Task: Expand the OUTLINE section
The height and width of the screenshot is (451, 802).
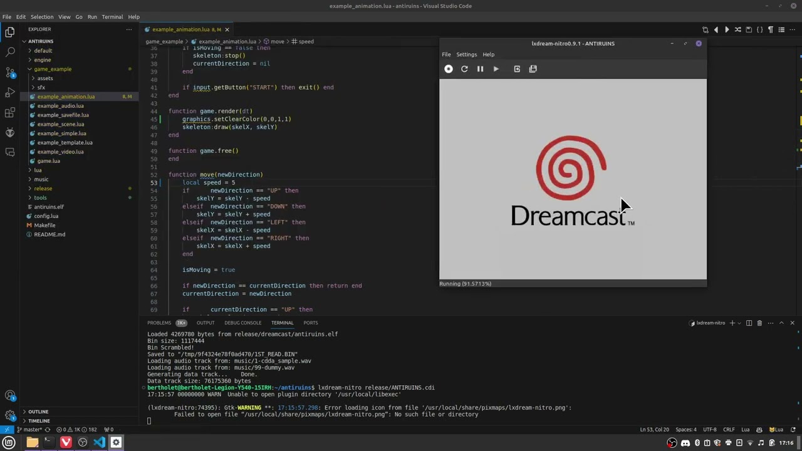Action: click(x=38, y=412)
